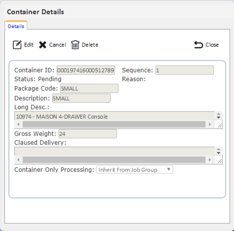The height and width of the screenshot is (231, 234).
Task: Click the Gross Weight field
Action: (x=88, y=133)
